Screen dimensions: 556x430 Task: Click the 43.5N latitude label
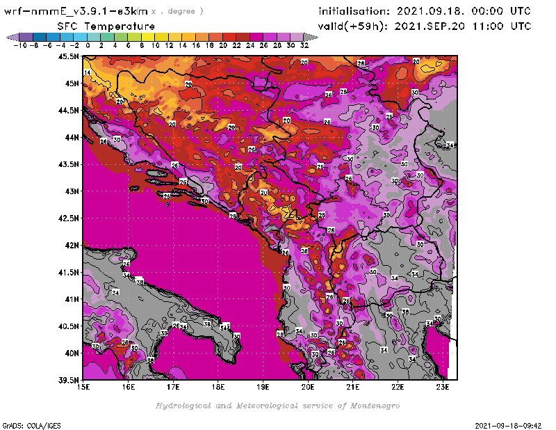click(x=69, y=164)
